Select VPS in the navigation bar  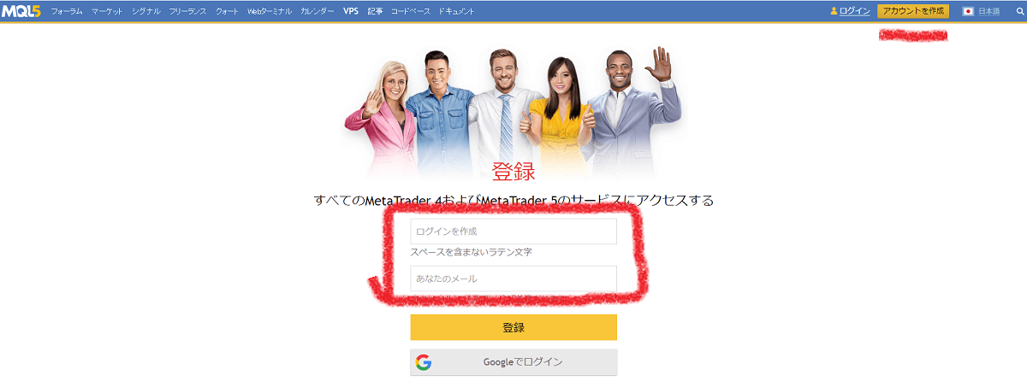click(x=351, y=11)
